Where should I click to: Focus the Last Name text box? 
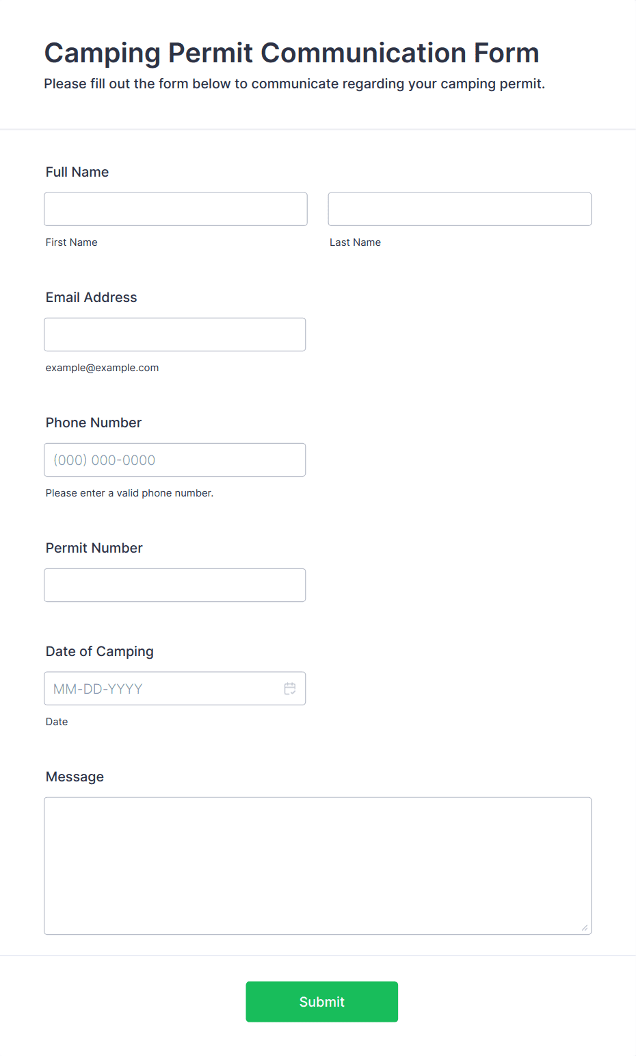pyautogui.click(x=460, y=209)
